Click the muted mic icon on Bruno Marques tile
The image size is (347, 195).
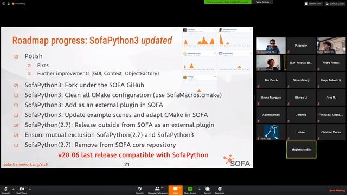259,103
